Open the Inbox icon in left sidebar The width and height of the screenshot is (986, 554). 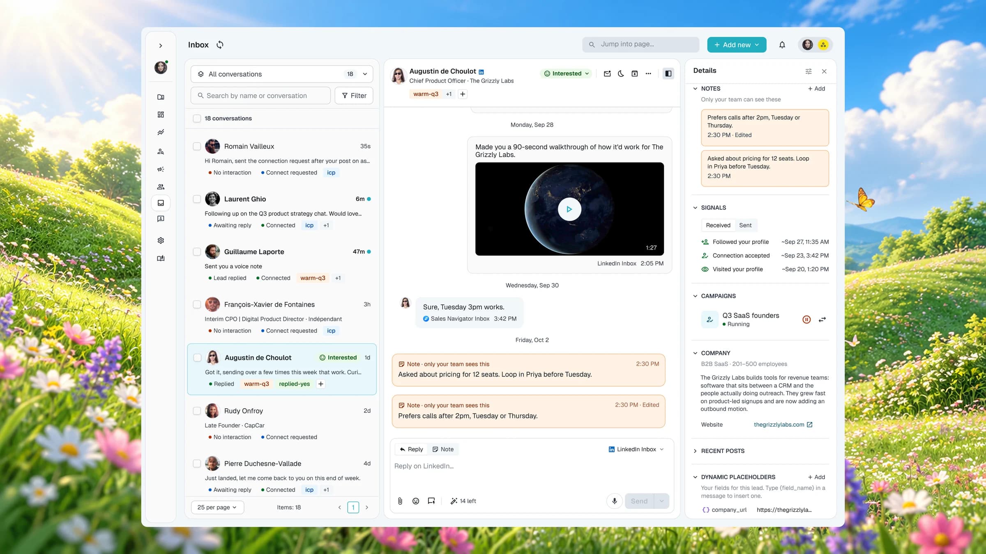click(x=161, y=203)
